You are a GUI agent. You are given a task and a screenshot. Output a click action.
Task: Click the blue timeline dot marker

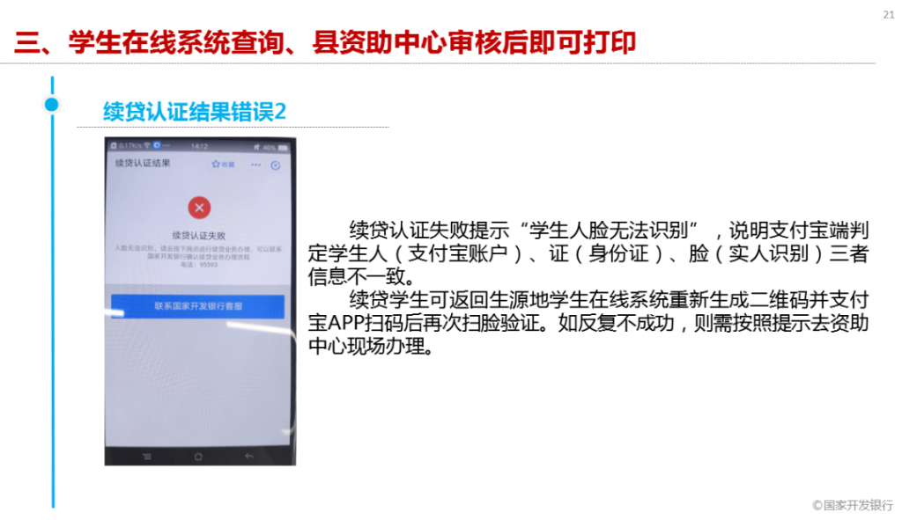tap(52, 105)
